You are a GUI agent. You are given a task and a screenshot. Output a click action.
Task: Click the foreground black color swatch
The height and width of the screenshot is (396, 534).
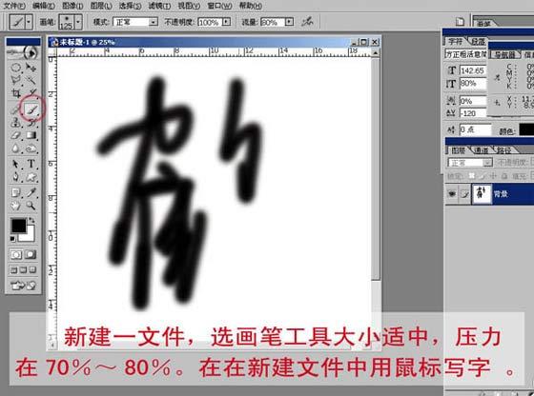(x=18, y=226)
